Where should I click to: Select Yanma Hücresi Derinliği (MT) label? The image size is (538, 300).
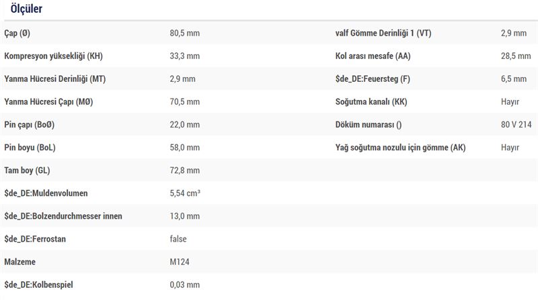[x=55, y=79]
